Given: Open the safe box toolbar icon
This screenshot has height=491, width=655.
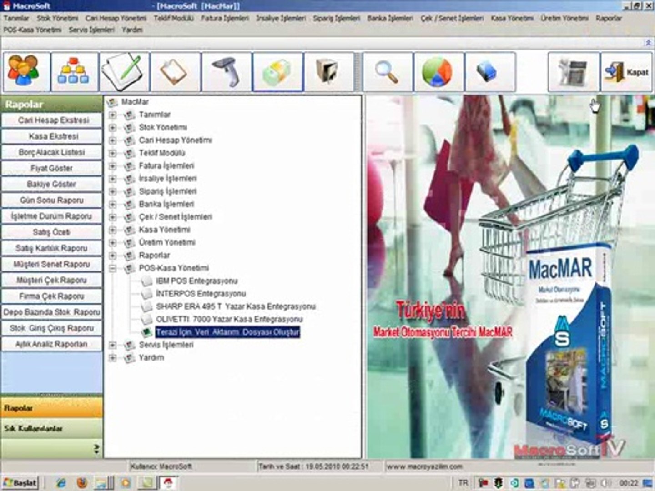Looking at the screenshot, I should [329, 72].
